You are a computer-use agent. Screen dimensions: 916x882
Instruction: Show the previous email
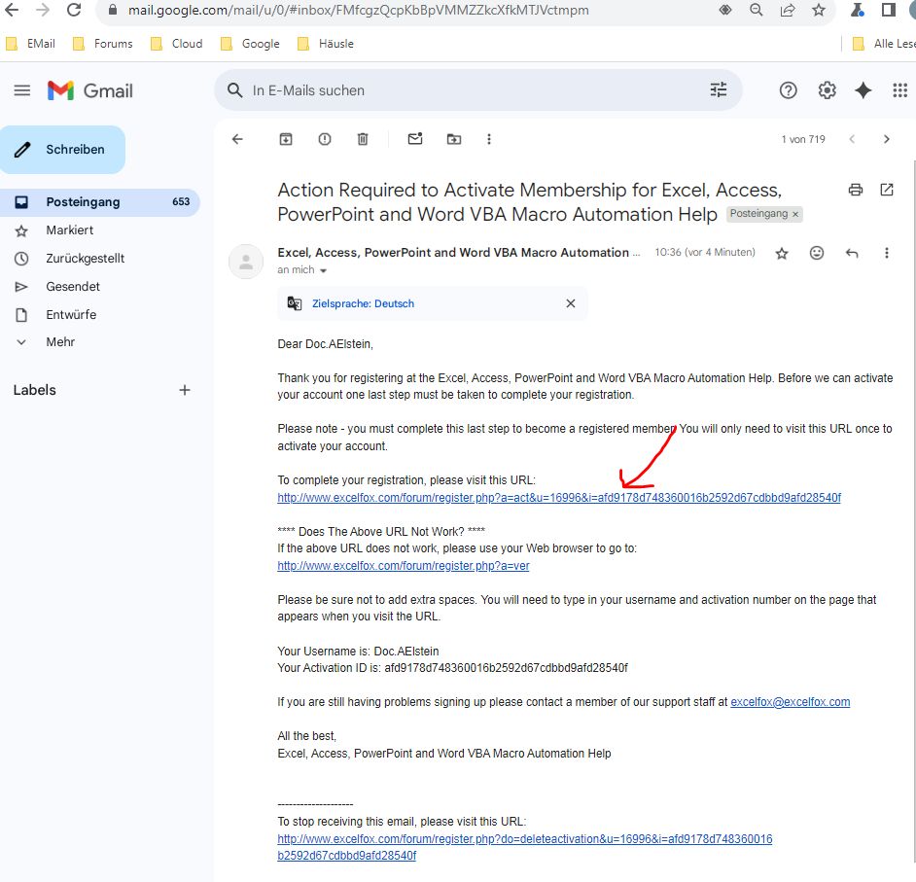tap(852, 139)
